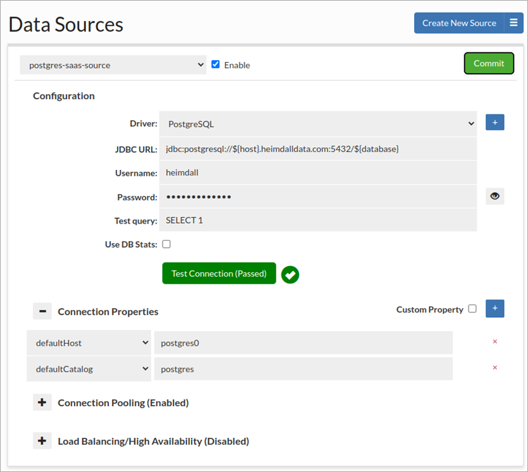Open the postgres-saas-source selector dropdown
This screenshot has width=528, height=472.
point(113,64)
